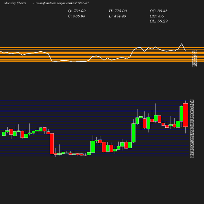Click the "OC: 39.58" reading
This screenshot has width=204, height=204.
159,11
